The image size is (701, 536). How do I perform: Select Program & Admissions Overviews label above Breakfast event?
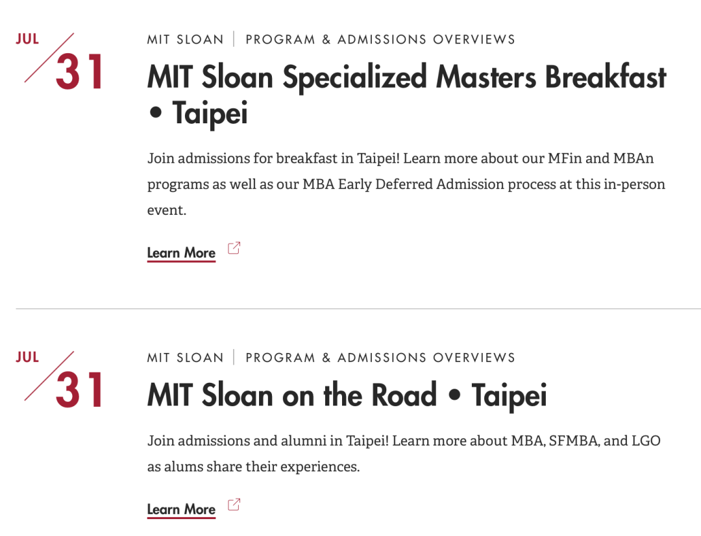(x=380, y=40)
